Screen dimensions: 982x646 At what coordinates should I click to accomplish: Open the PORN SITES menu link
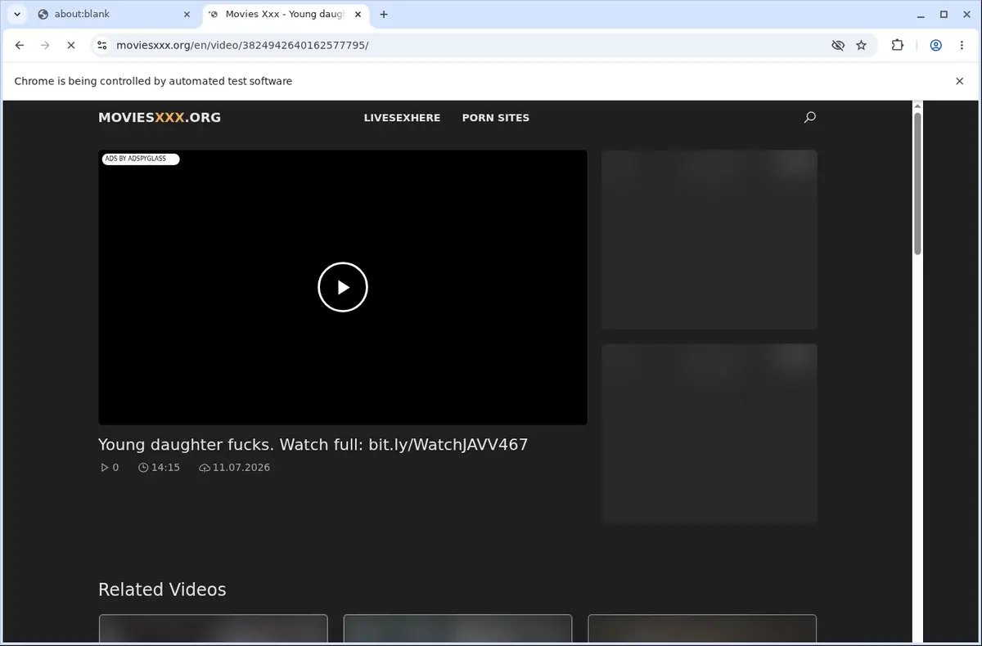coord(496,118)
